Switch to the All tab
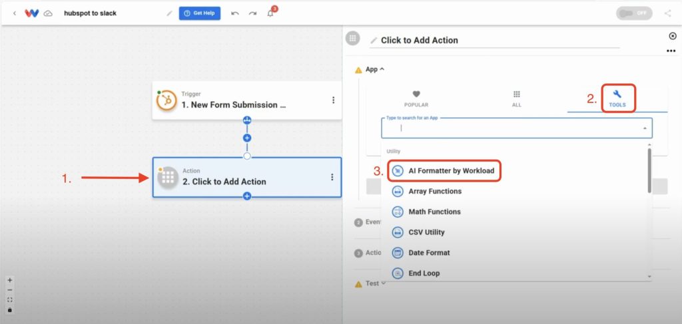Viewport: 682px width, 324px height. click(x=517, y=99)
